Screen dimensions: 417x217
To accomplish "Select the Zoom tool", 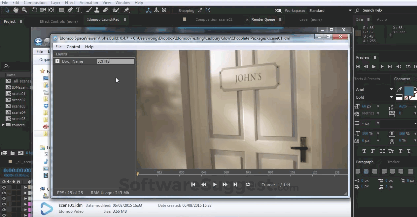I will [24, 10].
